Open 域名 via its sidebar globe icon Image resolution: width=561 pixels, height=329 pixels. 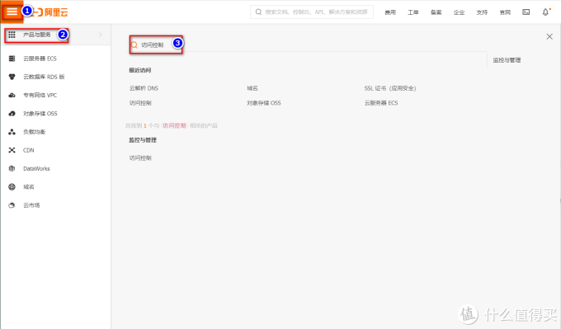pos(12,186)
